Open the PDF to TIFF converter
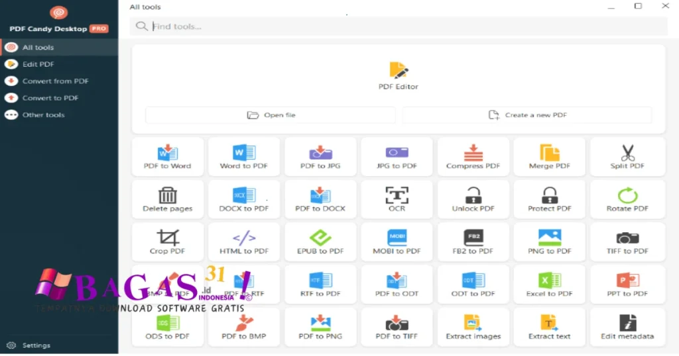Screen dimensions: 679x356 pyautogui.click(x=397, y=328)
